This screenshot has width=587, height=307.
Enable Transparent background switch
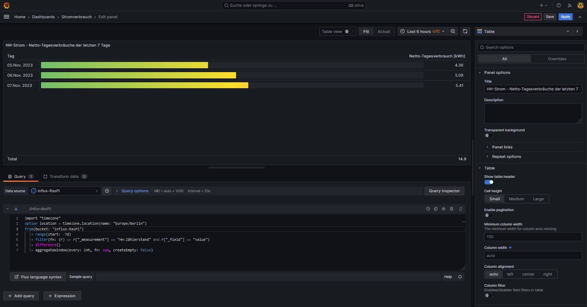point(489,135)
